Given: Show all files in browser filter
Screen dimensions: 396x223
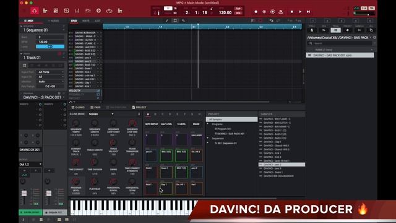Looking at the screenshot, I should click(371, 30).
